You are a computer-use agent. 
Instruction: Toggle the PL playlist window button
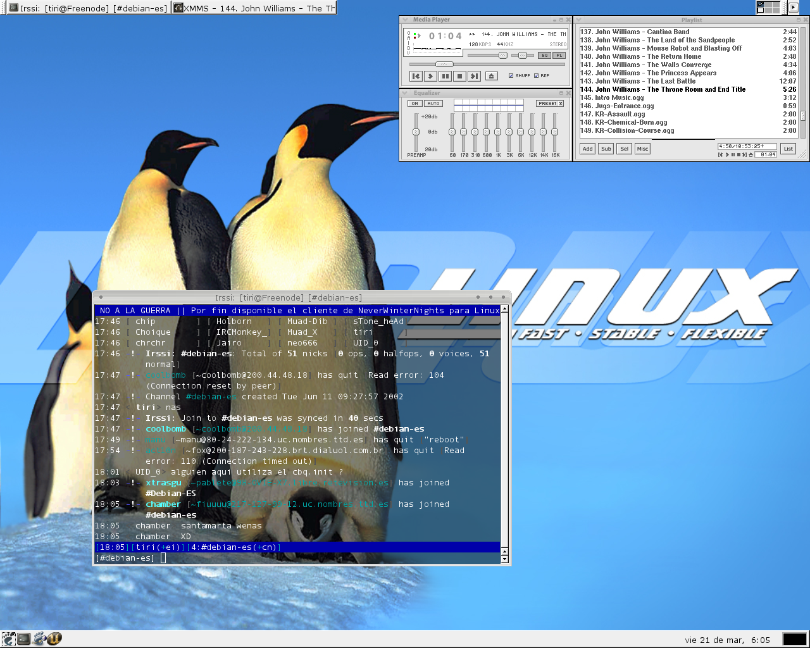[559, 56]
